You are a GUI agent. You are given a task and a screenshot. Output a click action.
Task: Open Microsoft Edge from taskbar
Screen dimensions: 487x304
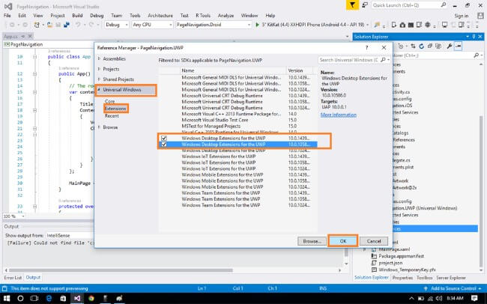49,299
